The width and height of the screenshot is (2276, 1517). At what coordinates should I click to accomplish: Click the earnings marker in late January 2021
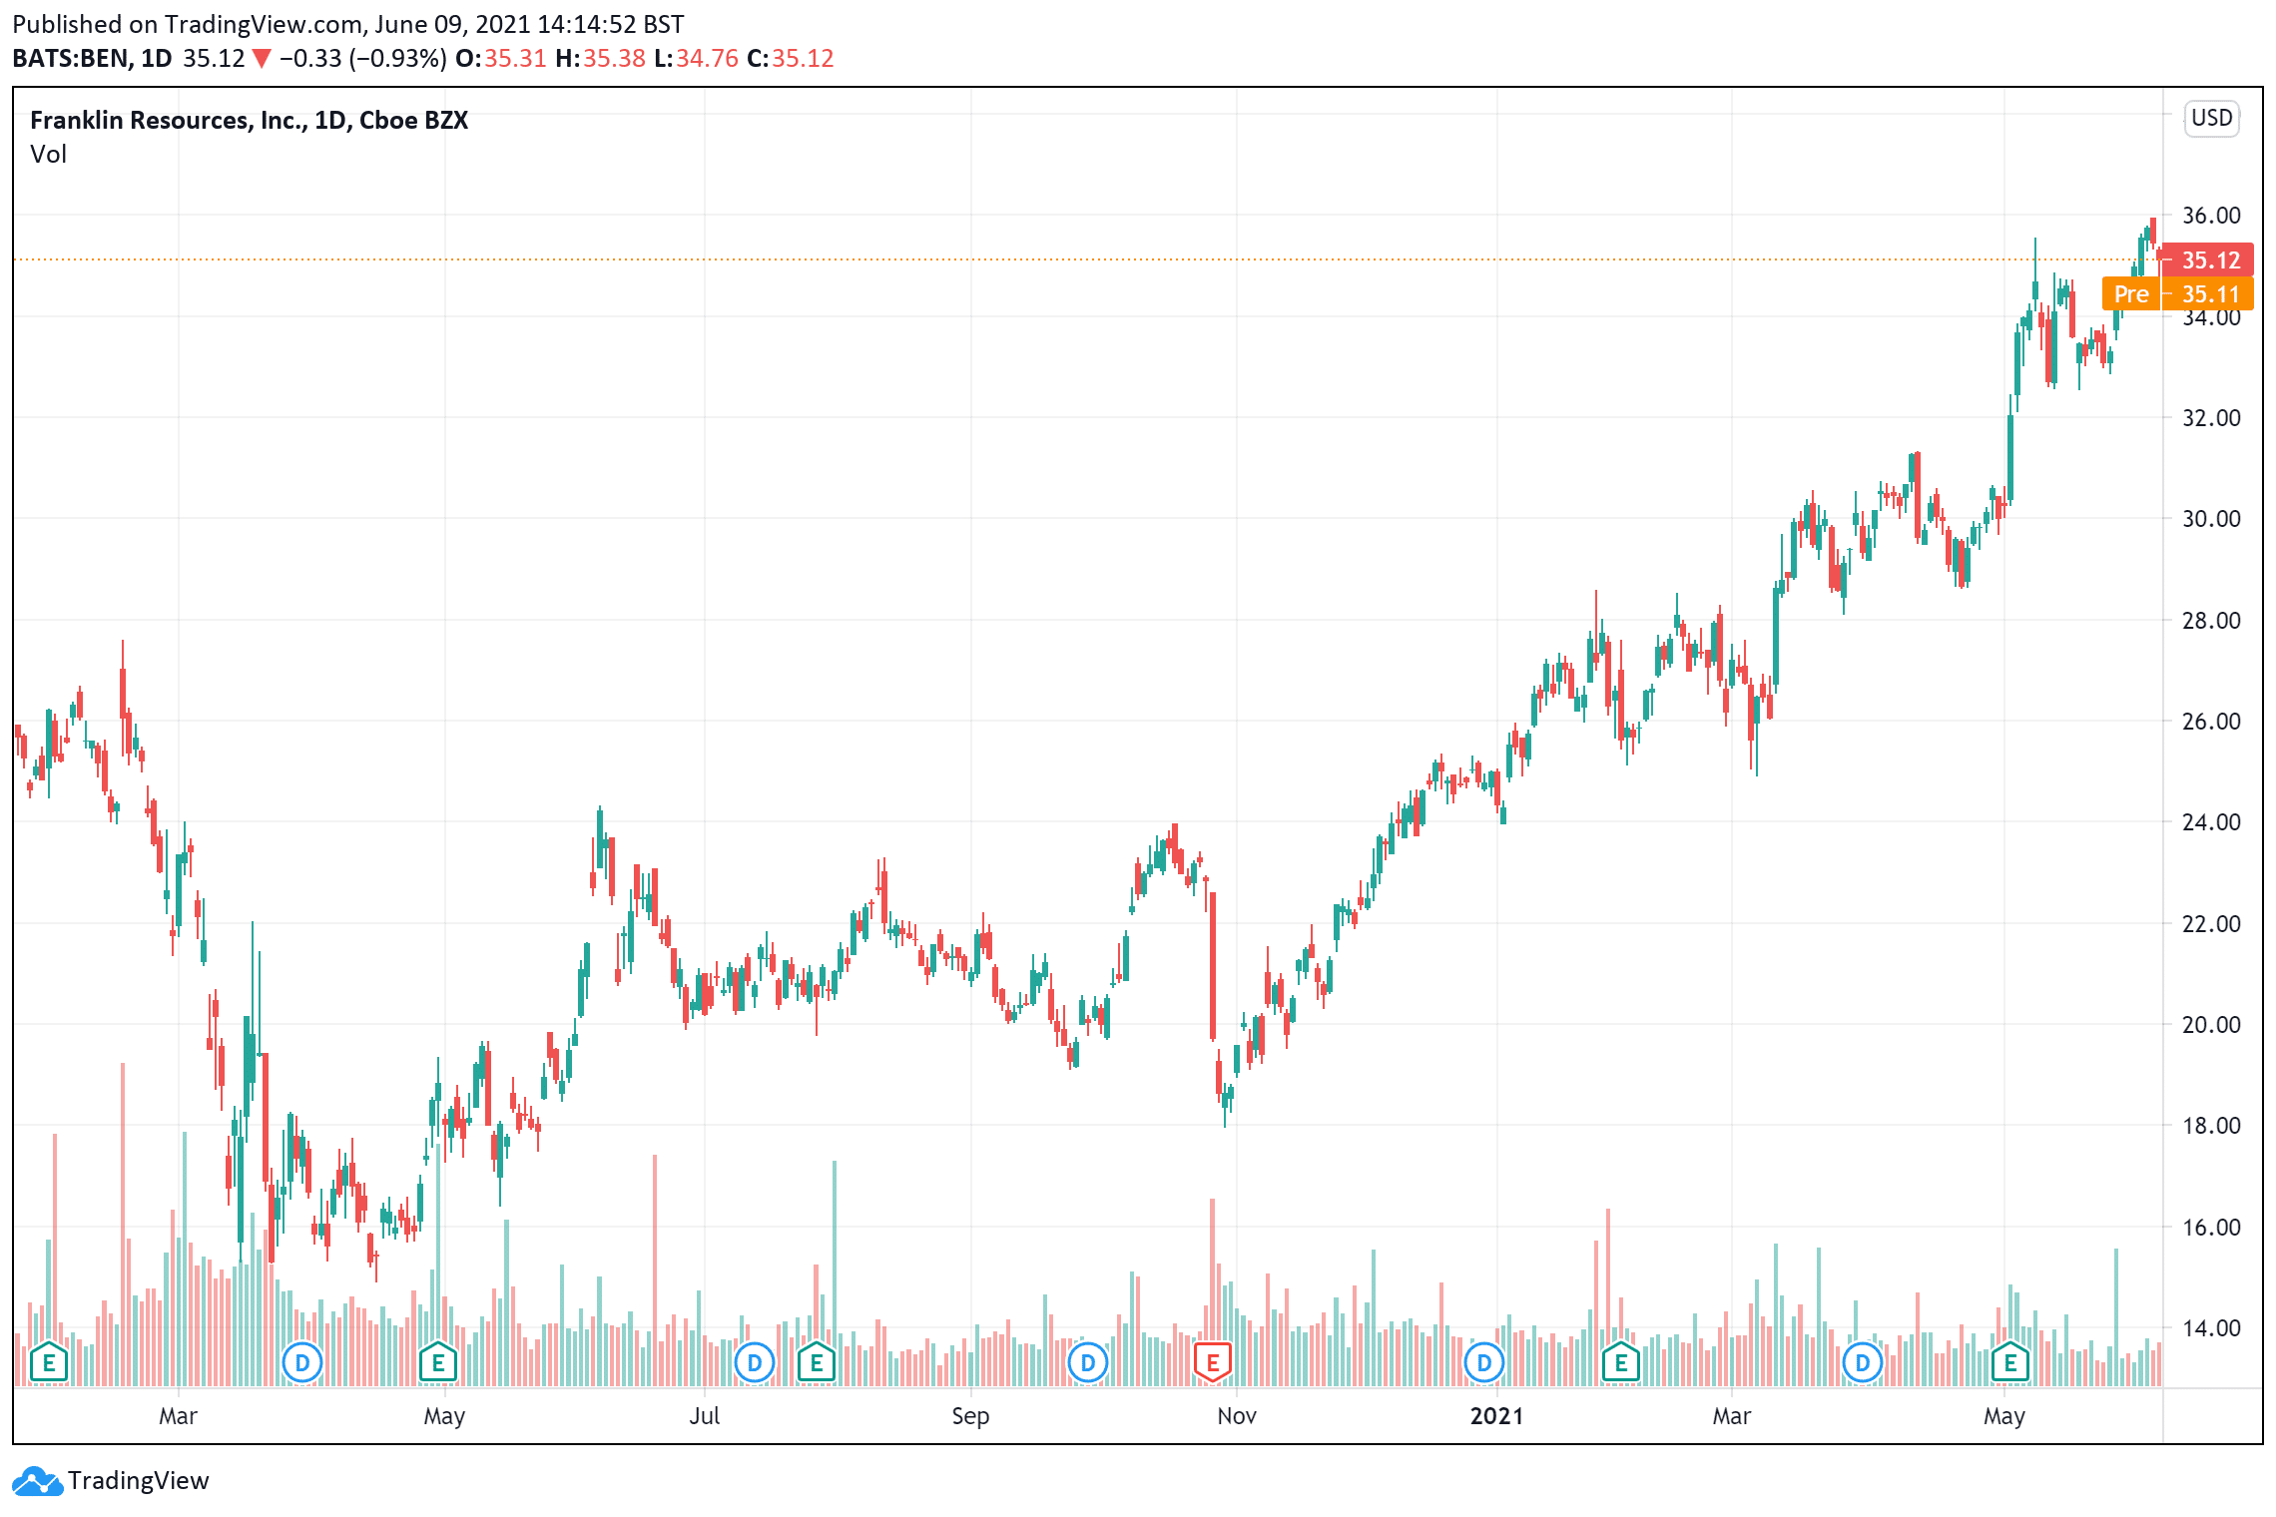1621,1362
